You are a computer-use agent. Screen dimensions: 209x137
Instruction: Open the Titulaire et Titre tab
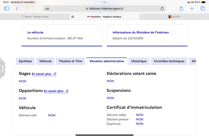coord(71,61)
